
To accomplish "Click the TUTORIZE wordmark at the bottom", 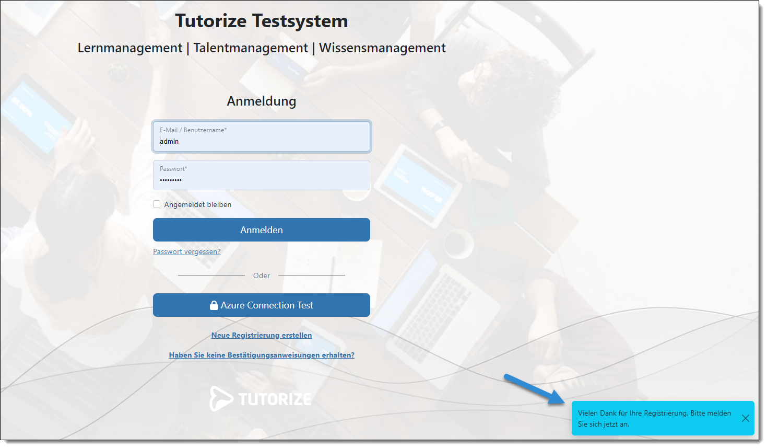I will pos(274,398).
